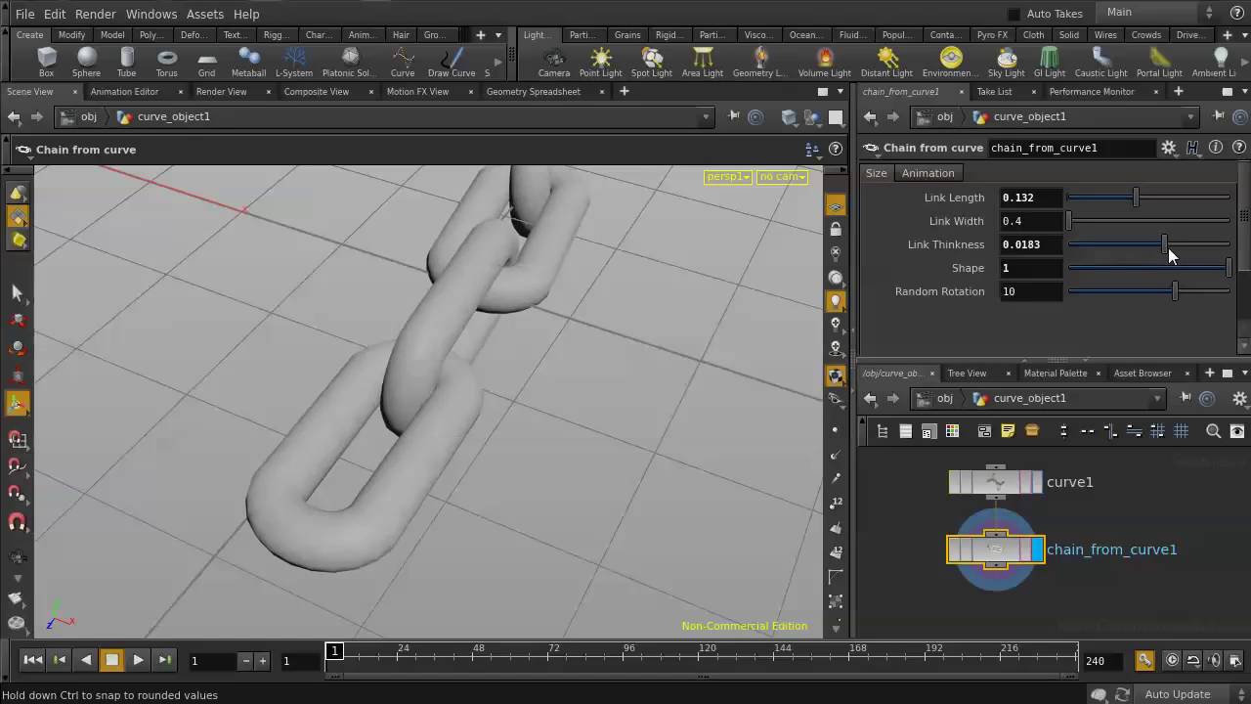Click the obj path button in network pane

coord(934,399)
